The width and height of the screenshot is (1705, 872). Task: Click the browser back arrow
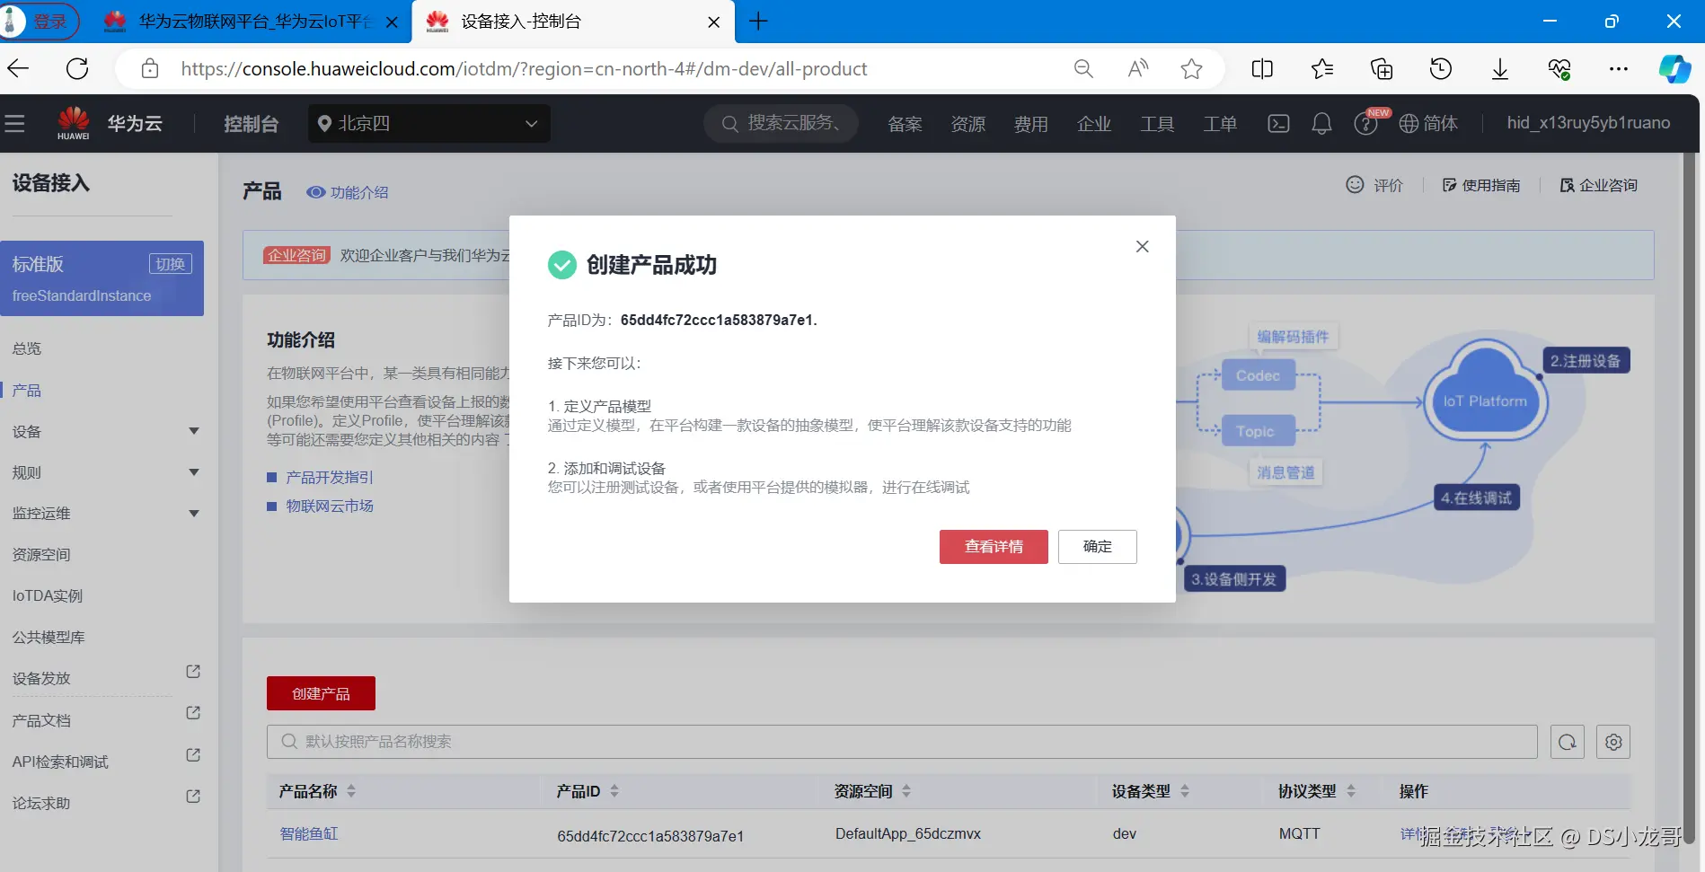point(19,68)
